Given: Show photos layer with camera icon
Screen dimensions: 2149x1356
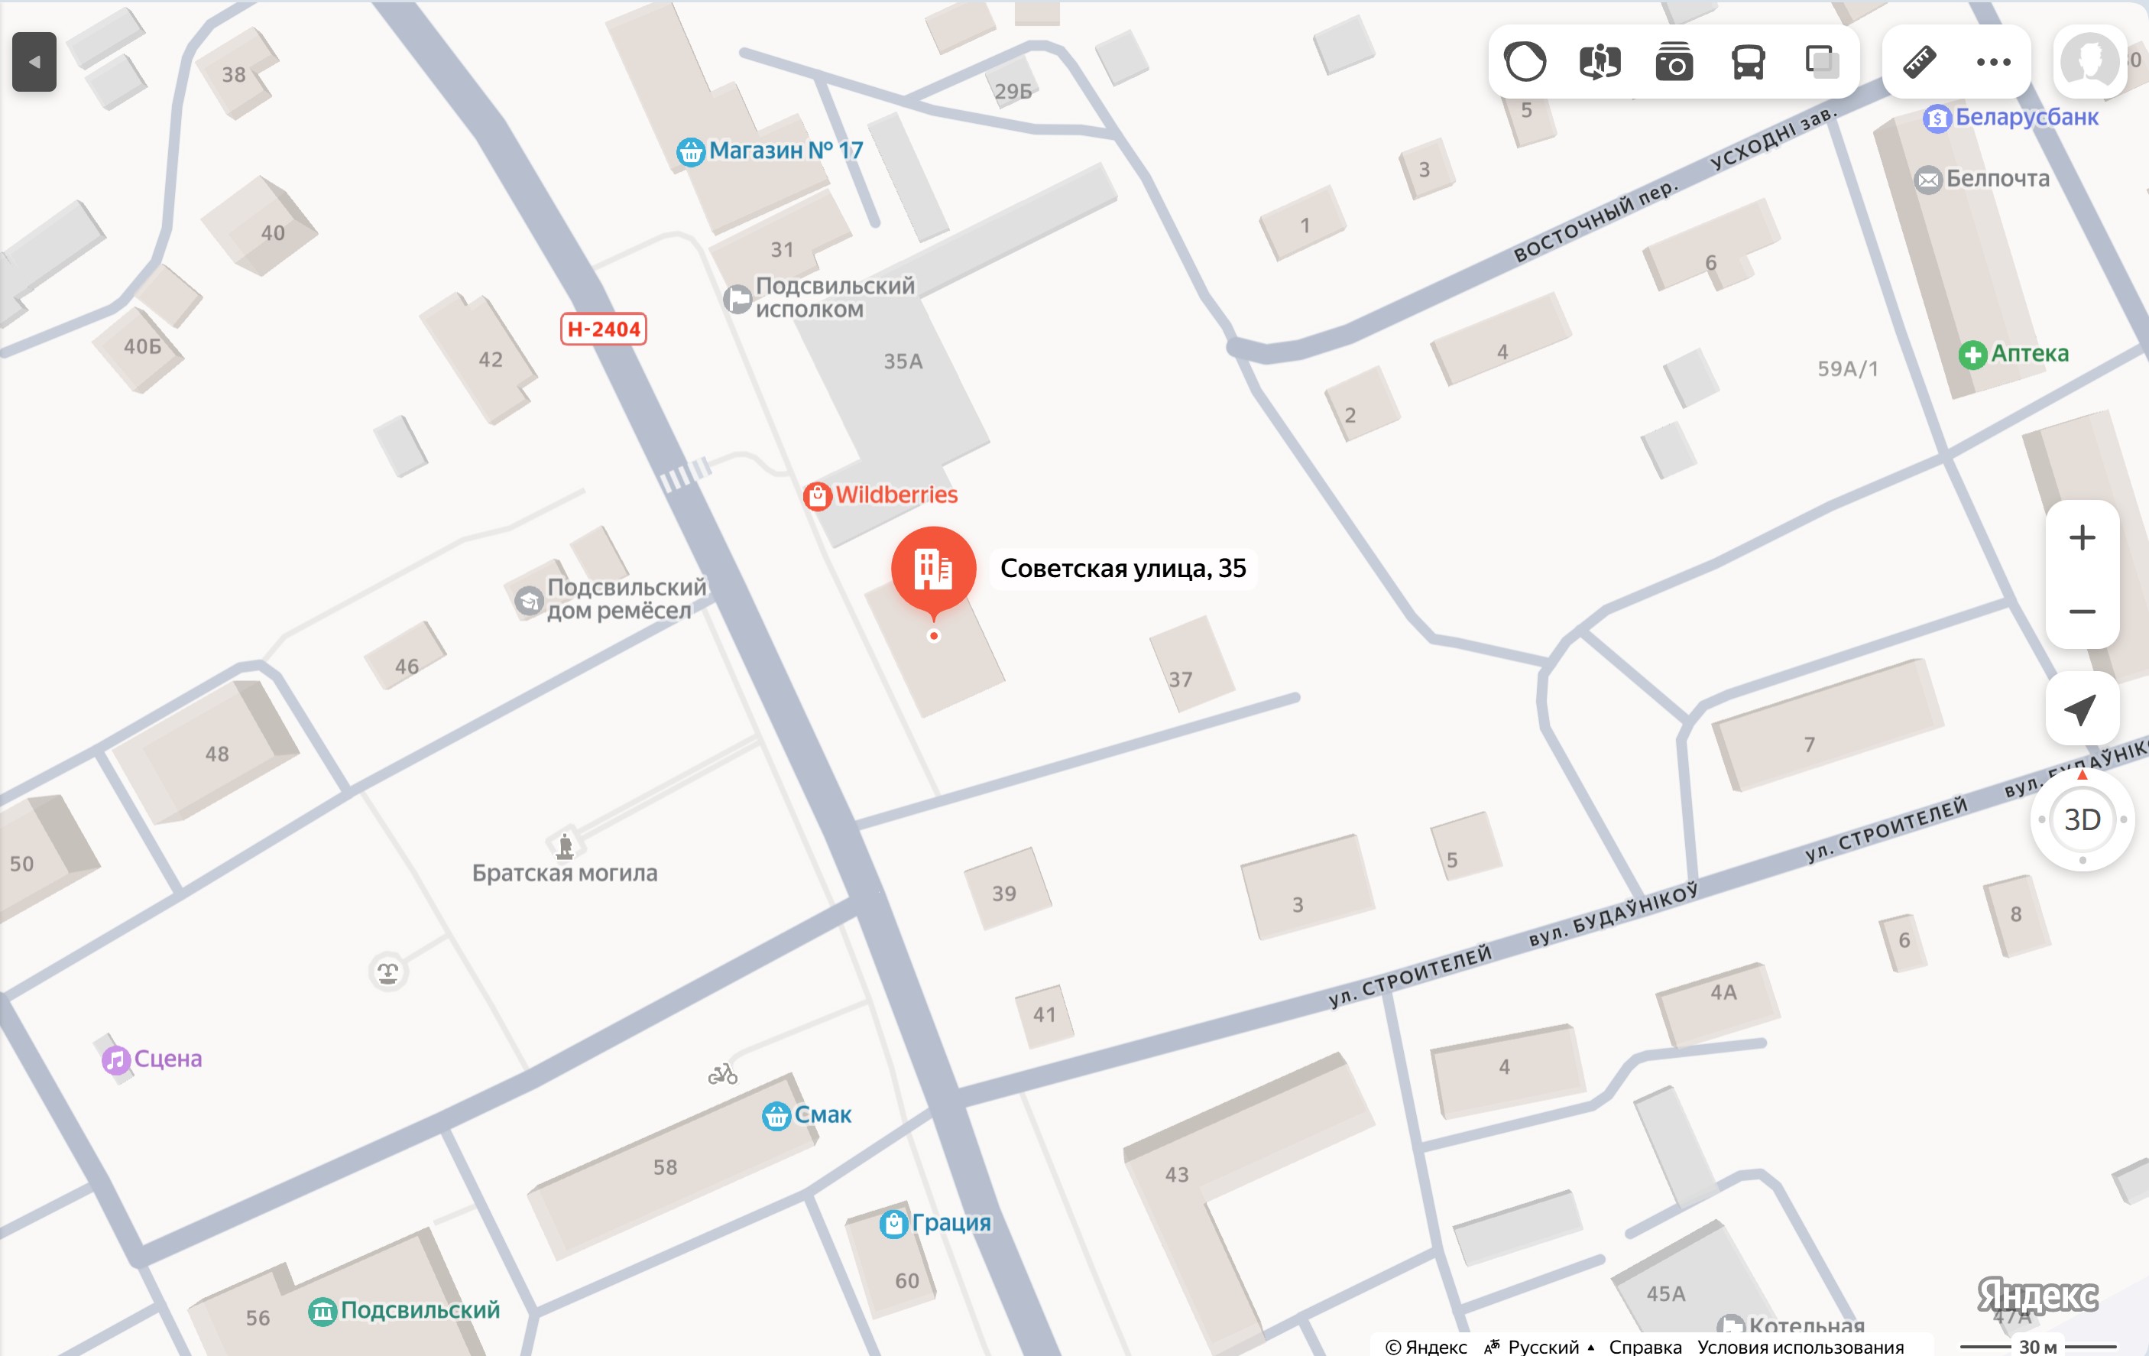Looking at the screenshot, I should pos(1674,62).
